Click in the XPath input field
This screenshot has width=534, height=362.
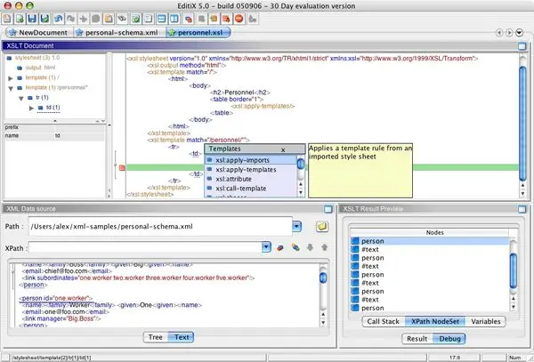tap(145, 247)
